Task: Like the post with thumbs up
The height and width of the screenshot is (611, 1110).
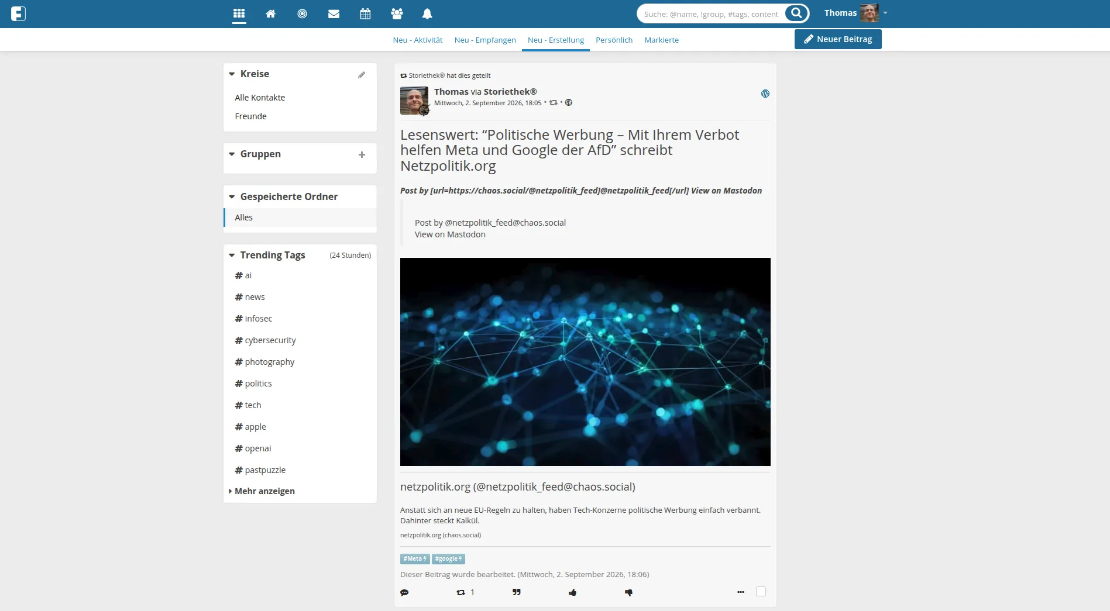Action: click(x=572, y=592)
